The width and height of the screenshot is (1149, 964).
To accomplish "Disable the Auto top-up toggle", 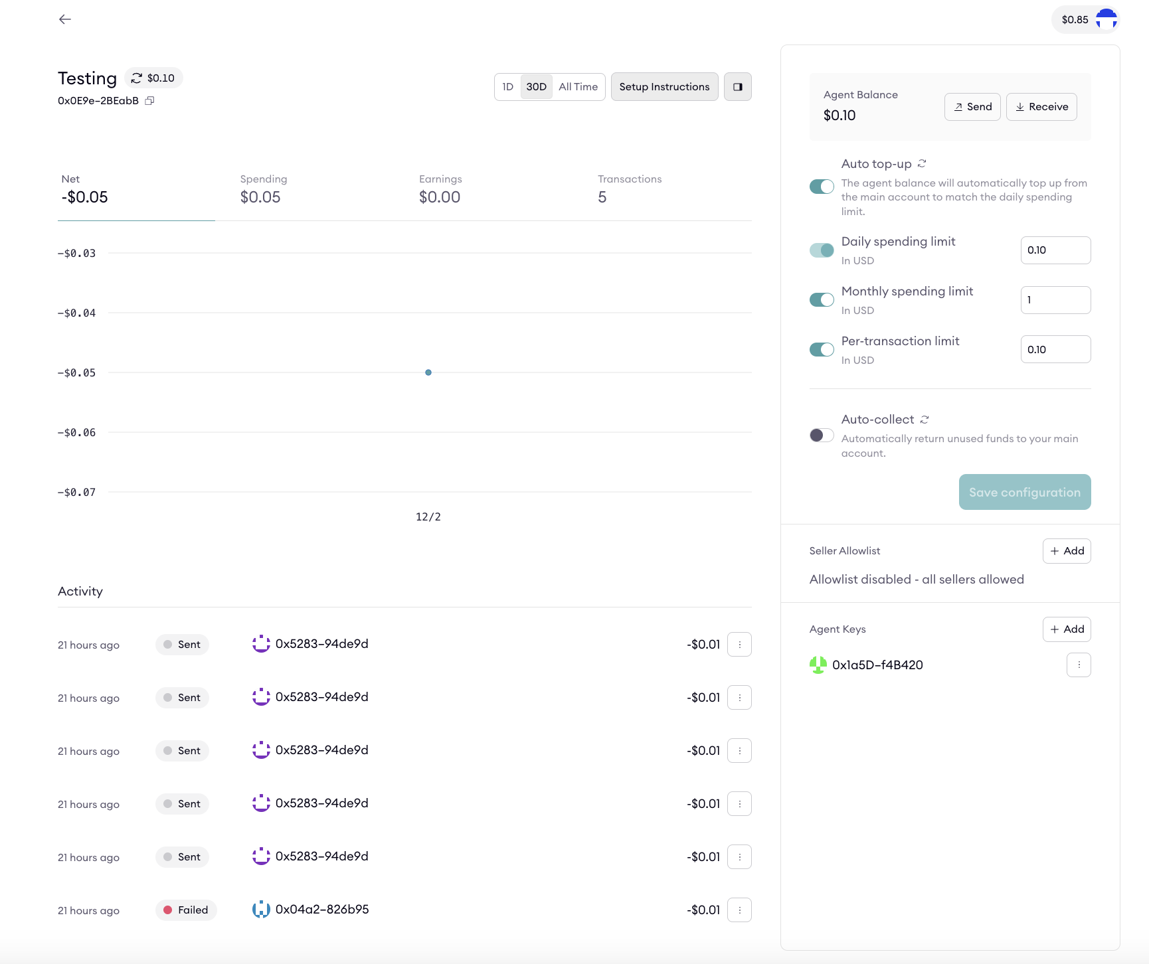I will [x=822, y=187].
